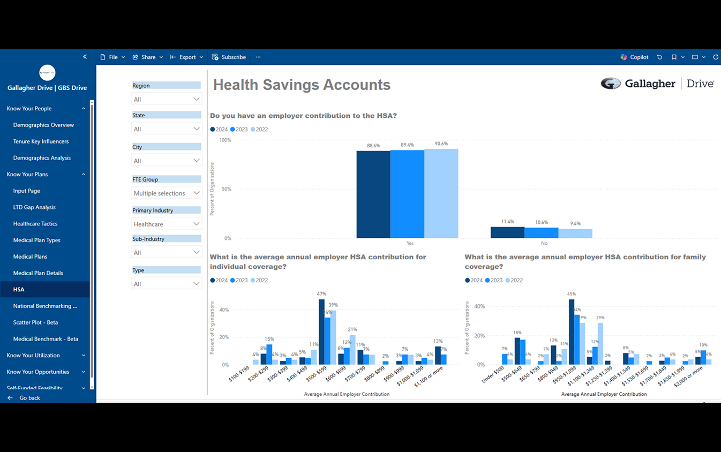The height and width of the screenshot is (452, 721).
Task: Click the reset to default icon
Action: click(x=659, y=57)
